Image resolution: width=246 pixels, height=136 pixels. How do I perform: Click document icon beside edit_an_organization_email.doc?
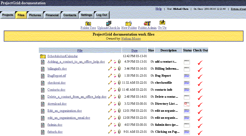[x=43, y=118]
